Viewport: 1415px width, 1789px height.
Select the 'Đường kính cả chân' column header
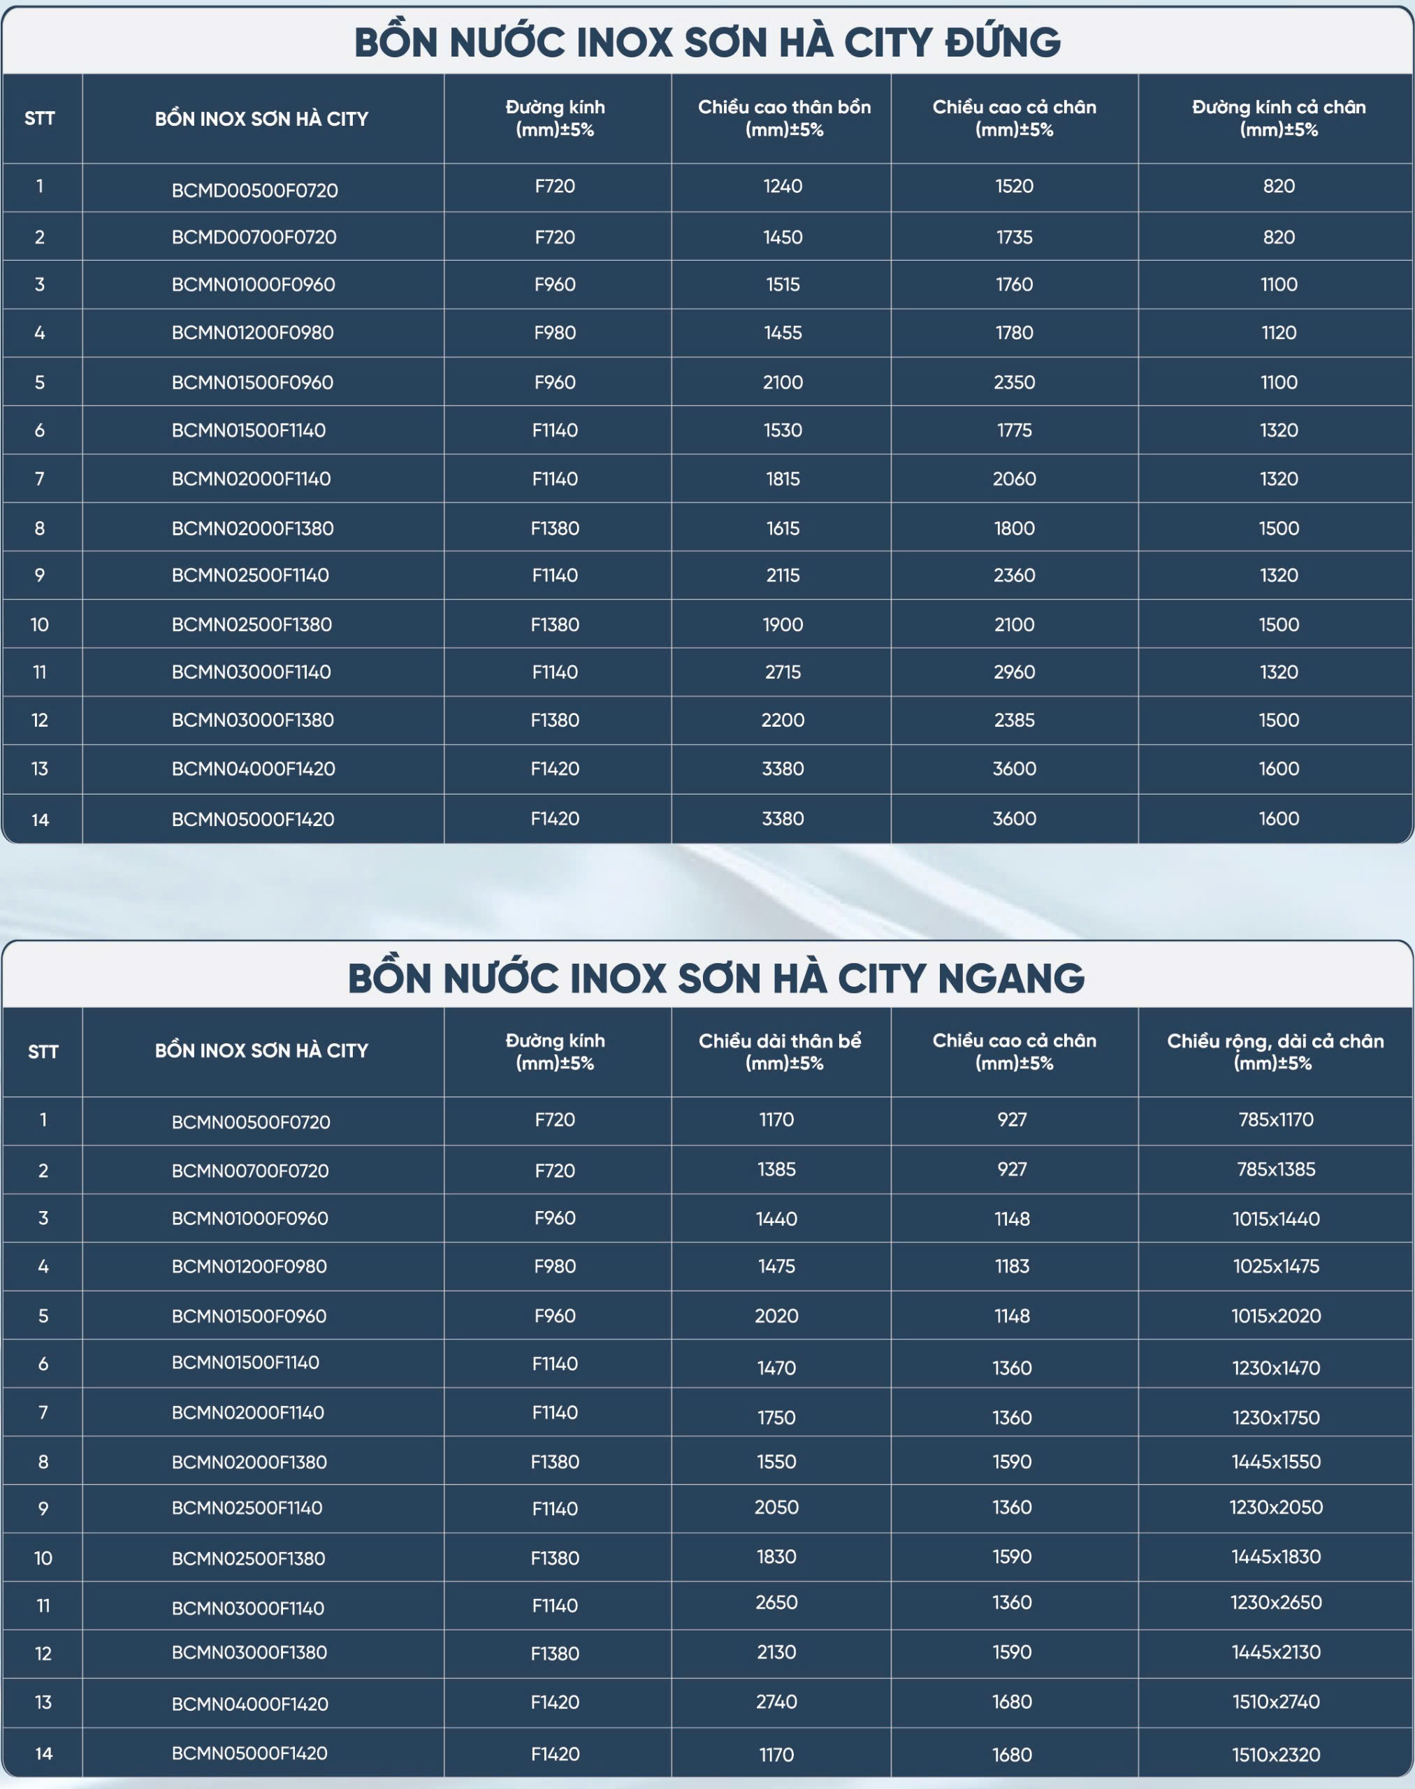pyautogui.click(x=1278, y=117)
